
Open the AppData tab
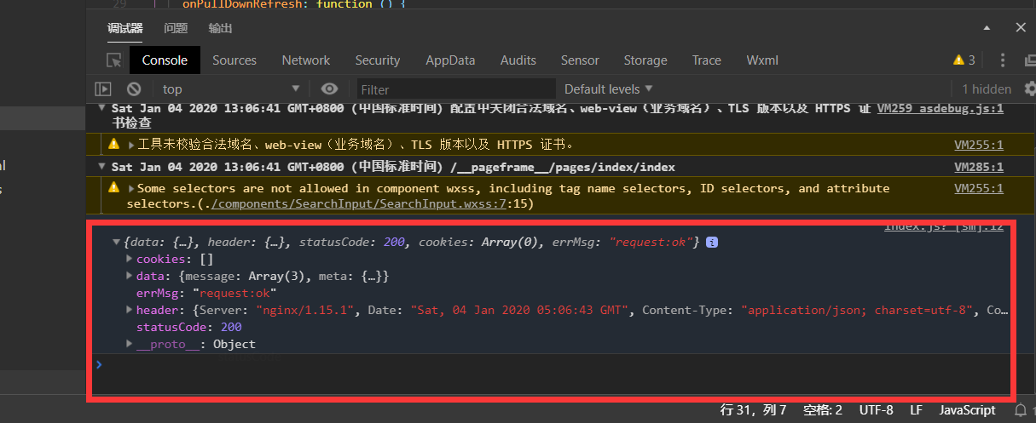450,60
